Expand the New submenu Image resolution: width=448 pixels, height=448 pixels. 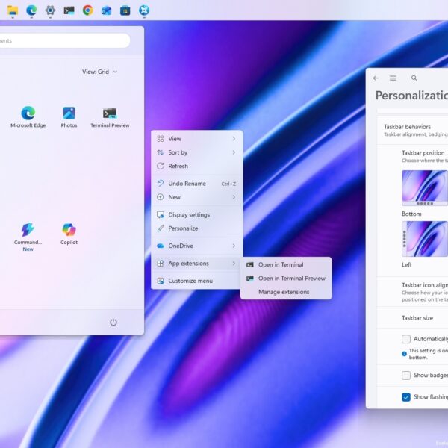[x=197, y=197]
